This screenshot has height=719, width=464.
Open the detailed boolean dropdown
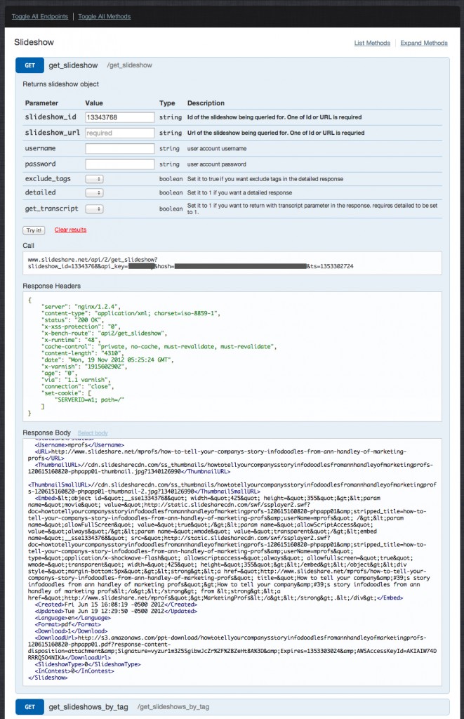click(94, 192)
